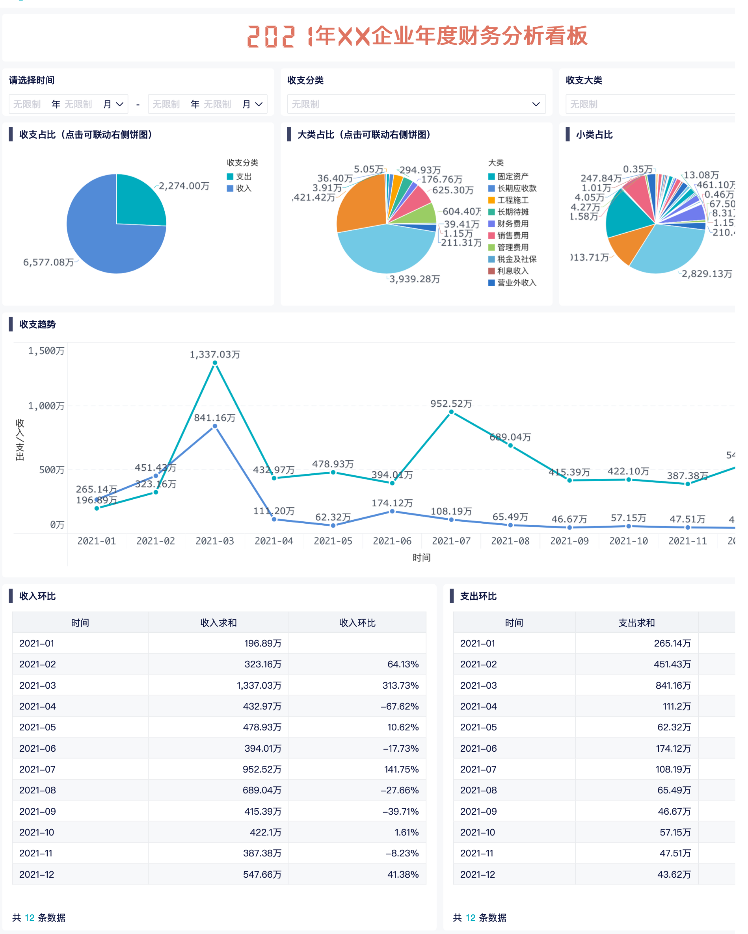Click the 销售费用 legend marker
The width and height of the screenshot is (748, 934).
point(491,235)
